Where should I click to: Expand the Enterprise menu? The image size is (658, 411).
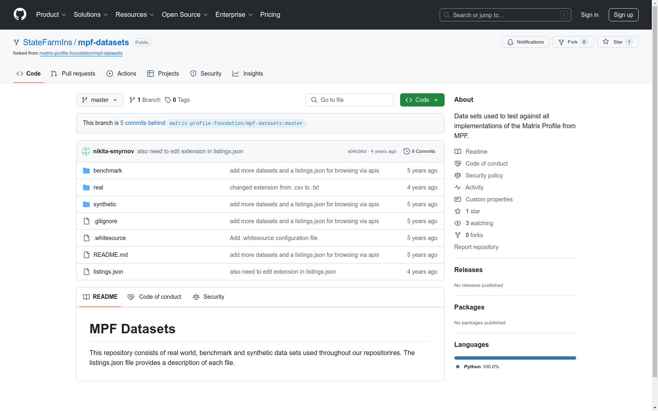[234, 15]
